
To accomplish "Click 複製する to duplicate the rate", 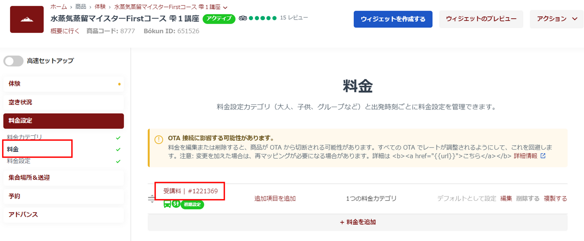I will click(555, 198).
